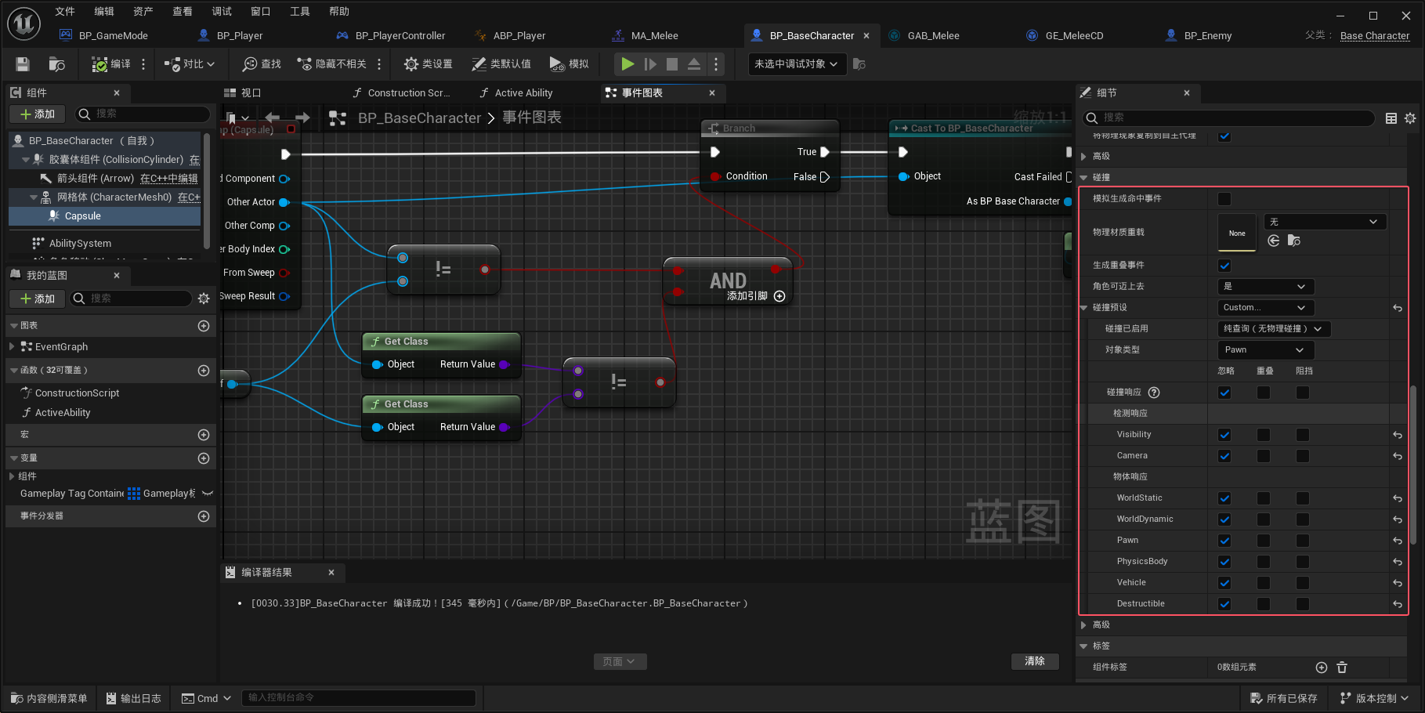Enable Simulation Generates Hit Events checkbox

1224,199
